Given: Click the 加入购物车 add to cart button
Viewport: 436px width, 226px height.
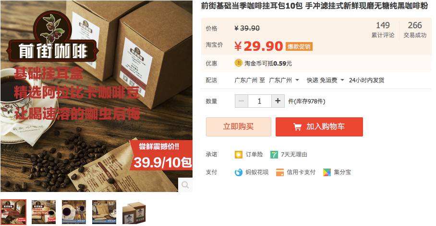Looking at the screenshot, I should pyautogui.click(x=319, y=127).
